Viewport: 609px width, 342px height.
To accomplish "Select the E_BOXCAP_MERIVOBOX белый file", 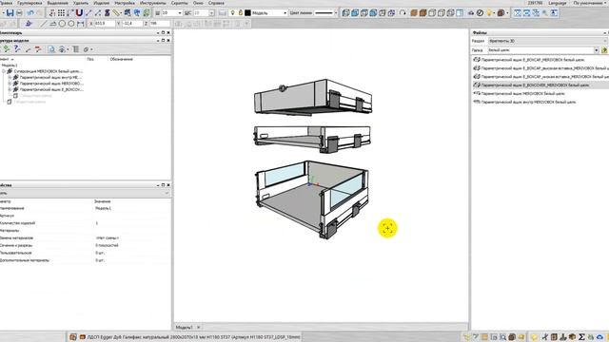I will click(x=533, y=60).
